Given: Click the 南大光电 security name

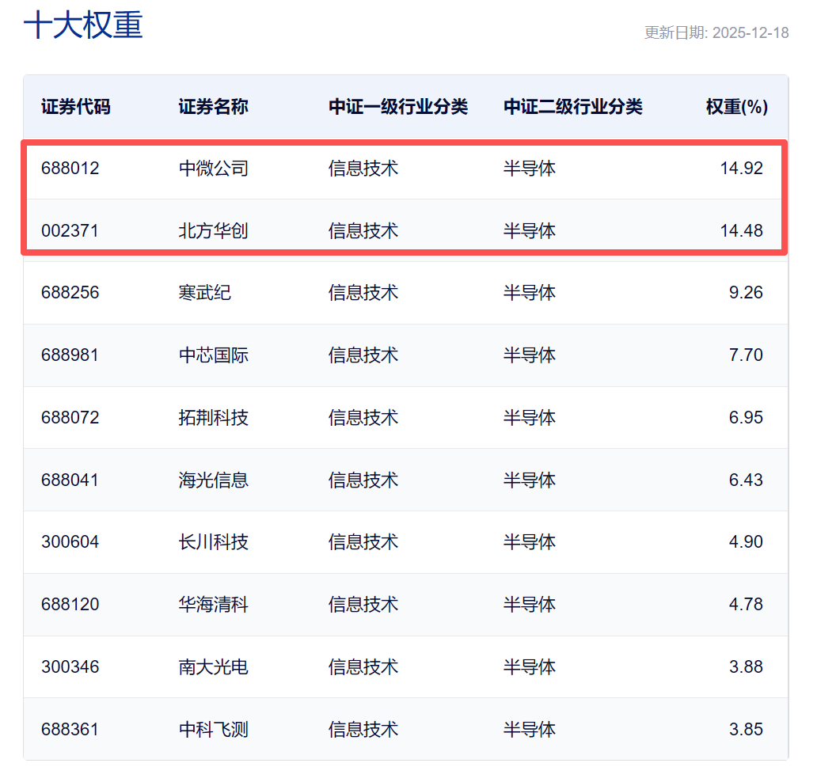Looking at the screenshot, I should click(x=213, y=667).
